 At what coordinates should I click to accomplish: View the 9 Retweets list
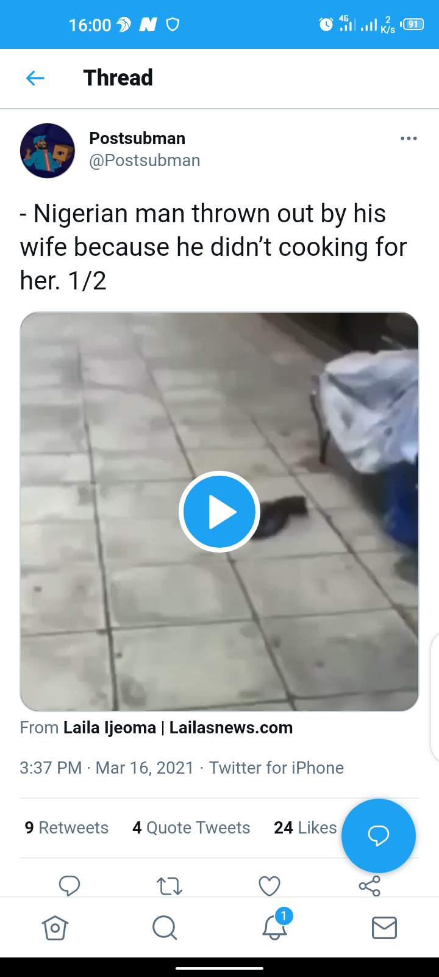pyautogui.click(x=66, y=827)
